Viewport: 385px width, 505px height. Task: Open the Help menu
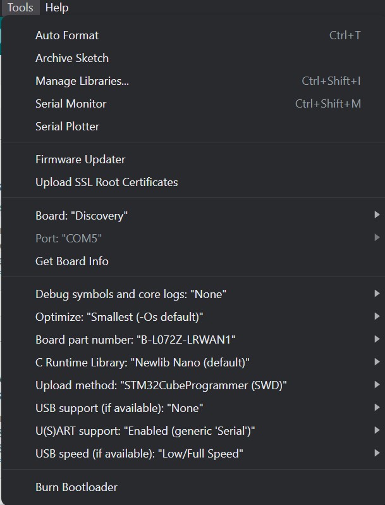pyautogui.click(x=57, y=8)
